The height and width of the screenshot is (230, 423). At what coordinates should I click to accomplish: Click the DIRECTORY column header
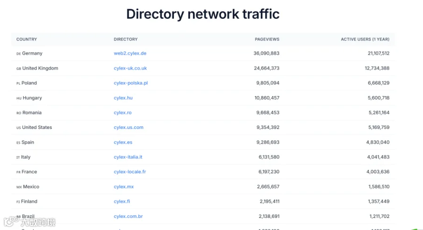125,39
